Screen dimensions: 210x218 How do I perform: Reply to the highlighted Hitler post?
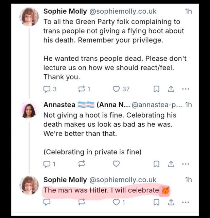(x=47, y=202)
